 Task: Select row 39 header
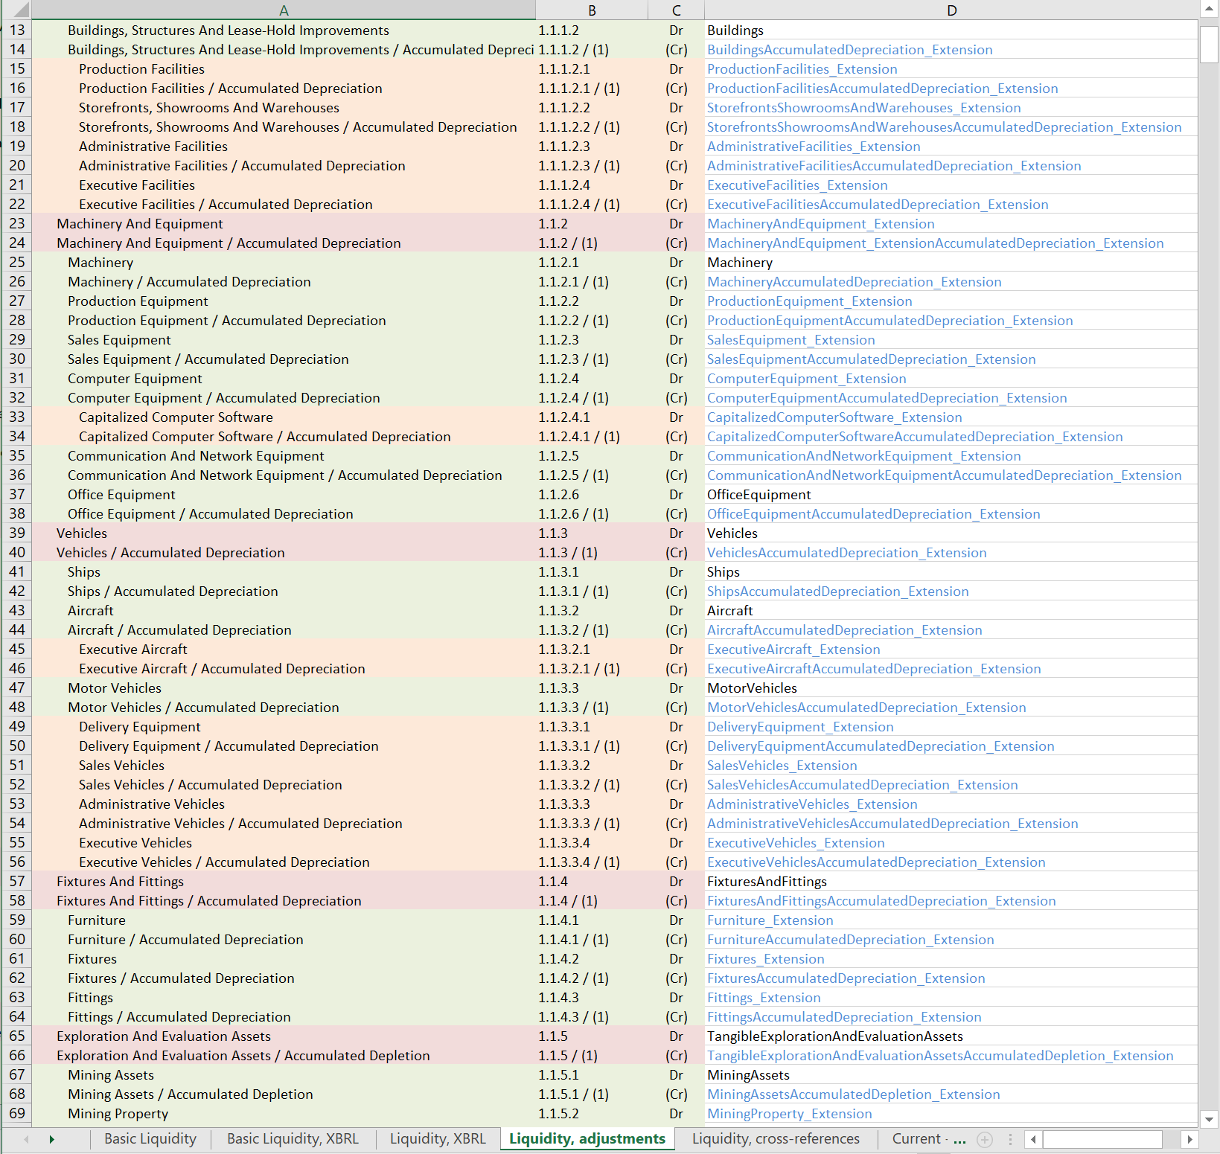[x=16, y=533]
